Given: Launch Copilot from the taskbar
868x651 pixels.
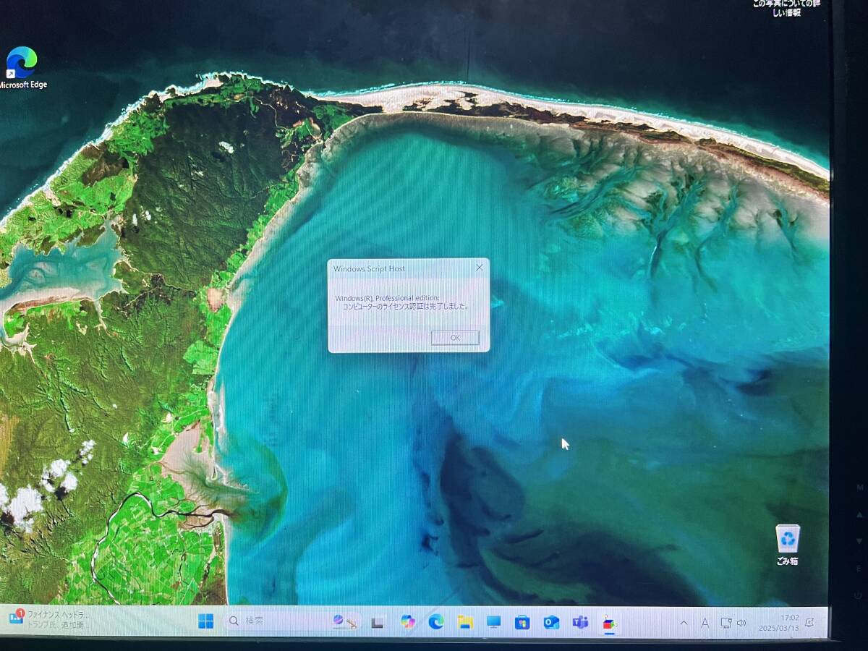Looking at the screenshot, I should pos(407,622).
